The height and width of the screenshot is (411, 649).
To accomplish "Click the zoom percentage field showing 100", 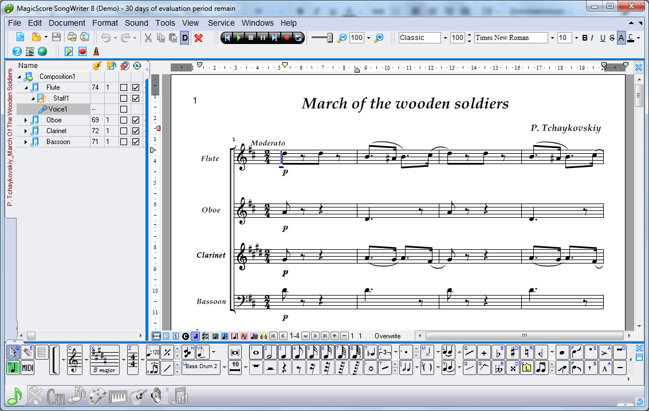I will (356, 38).
